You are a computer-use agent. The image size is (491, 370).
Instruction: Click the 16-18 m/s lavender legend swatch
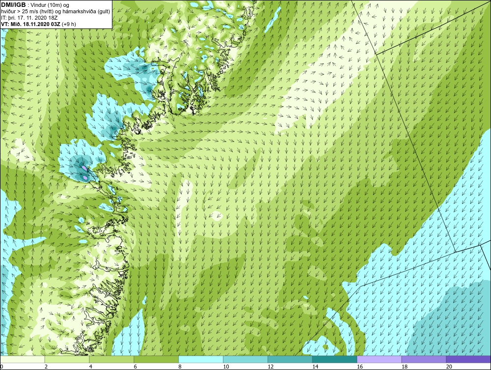379,359
